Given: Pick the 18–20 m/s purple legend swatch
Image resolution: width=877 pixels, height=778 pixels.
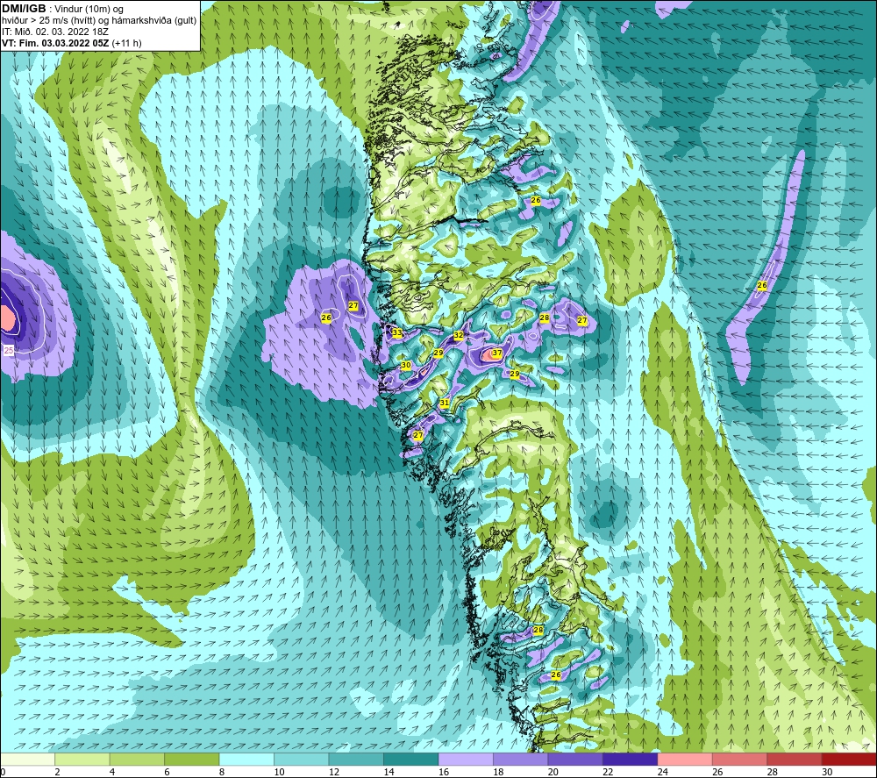Looking at the screenshot, I should (x=521, y=759).
